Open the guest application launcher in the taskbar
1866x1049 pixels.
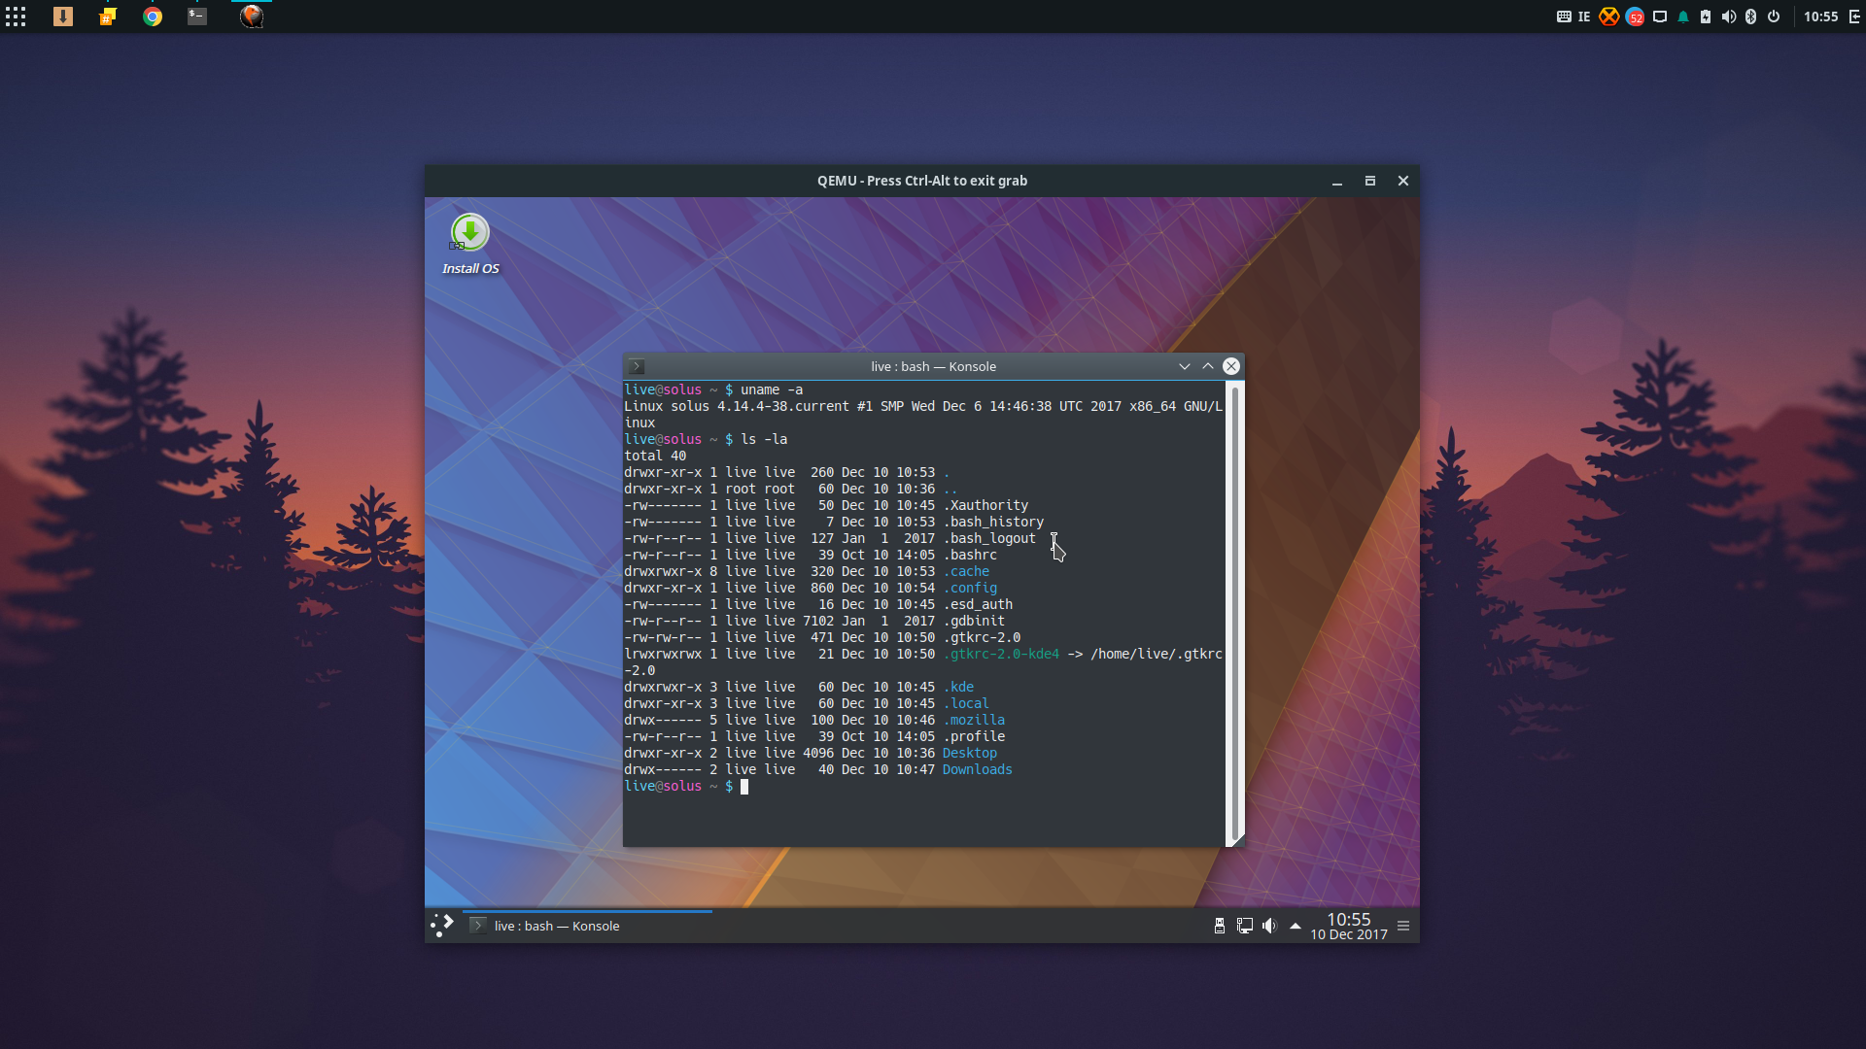coord(443,925)
